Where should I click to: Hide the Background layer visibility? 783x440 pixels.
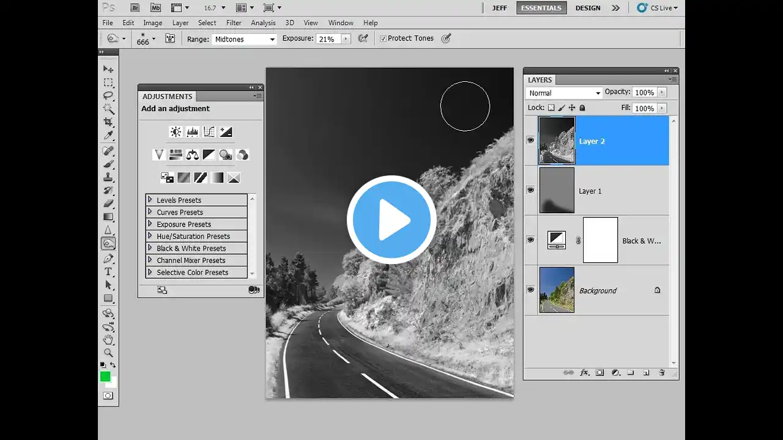(x=530, y=290)
